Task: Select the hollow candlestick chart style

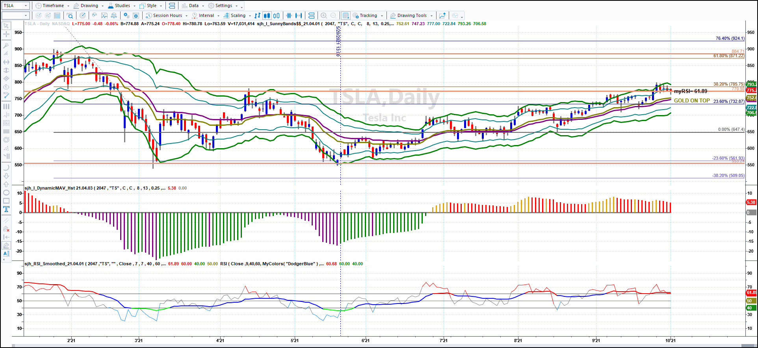Action: (277, 15)
